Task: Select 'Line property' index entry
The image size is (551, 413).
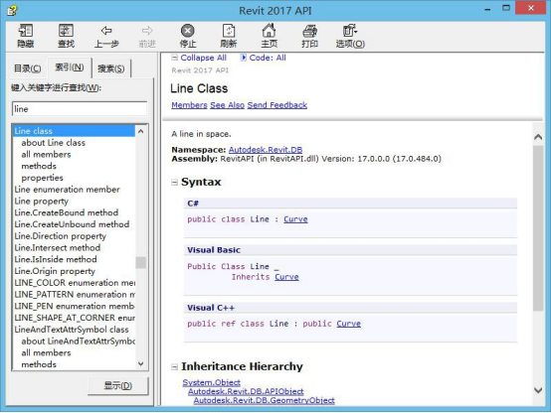Action: tap(42, 202)
